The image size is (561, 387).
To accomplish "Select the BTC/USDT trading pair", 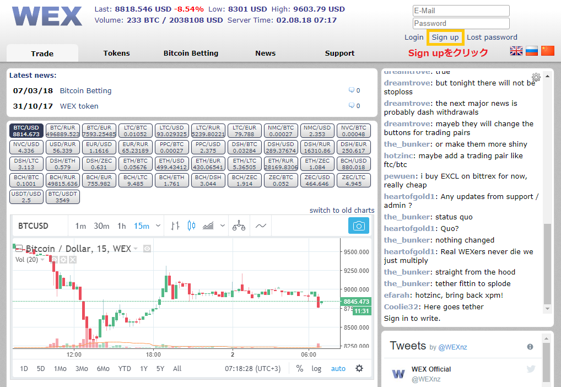I will point(63,197).
